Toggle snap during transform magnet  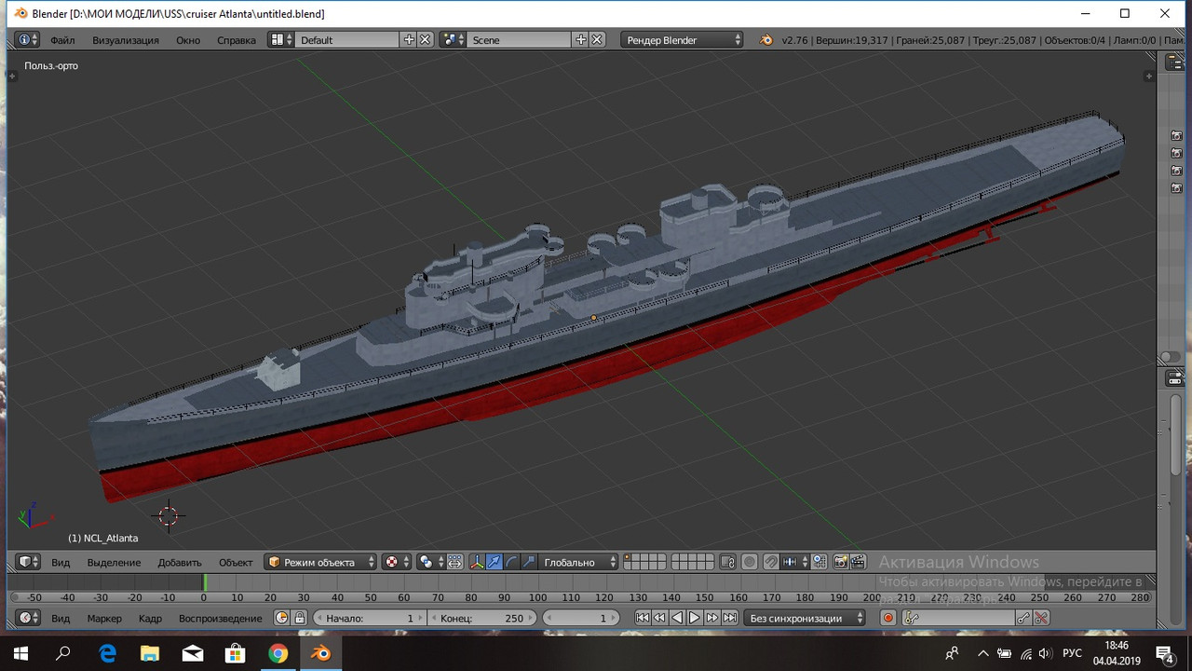pos(771,562)
